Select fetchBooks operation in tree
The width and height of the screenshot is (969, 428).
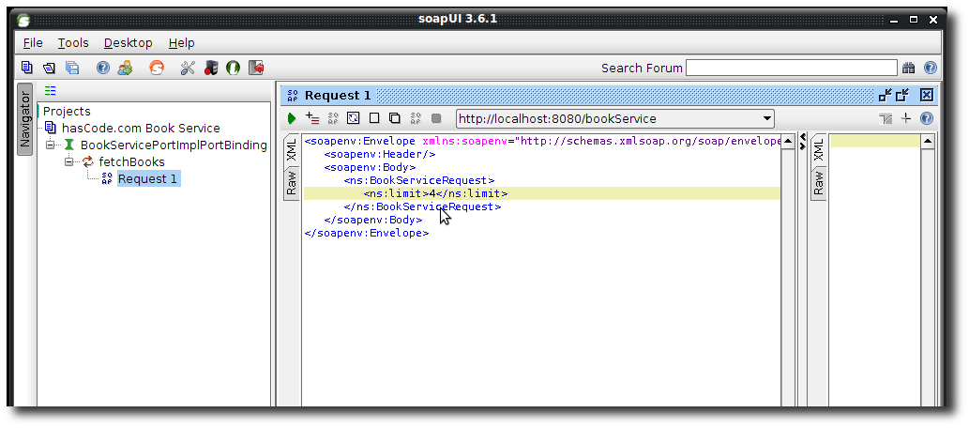point(131,161)
